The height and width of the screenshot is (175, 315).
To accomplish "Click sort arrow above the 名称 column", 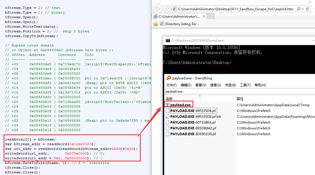I will coord(200,96).
